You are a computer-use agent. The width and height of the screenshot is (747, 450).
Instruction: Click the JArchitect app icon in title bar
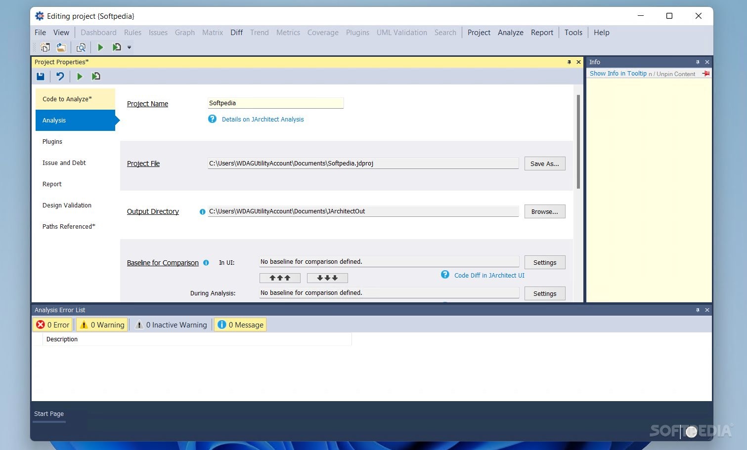click(x=40, y=16)
